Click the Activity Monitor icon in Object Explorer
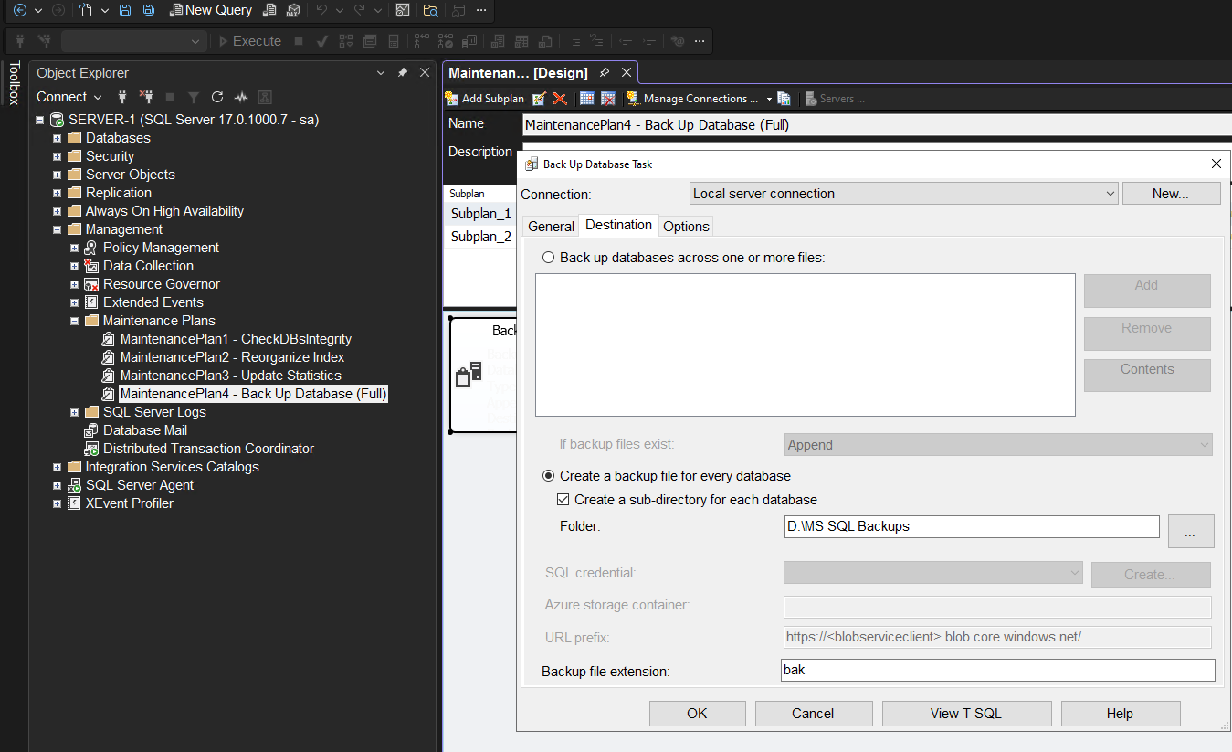Viewport: 1232px width, 752px height. [241, 97]
